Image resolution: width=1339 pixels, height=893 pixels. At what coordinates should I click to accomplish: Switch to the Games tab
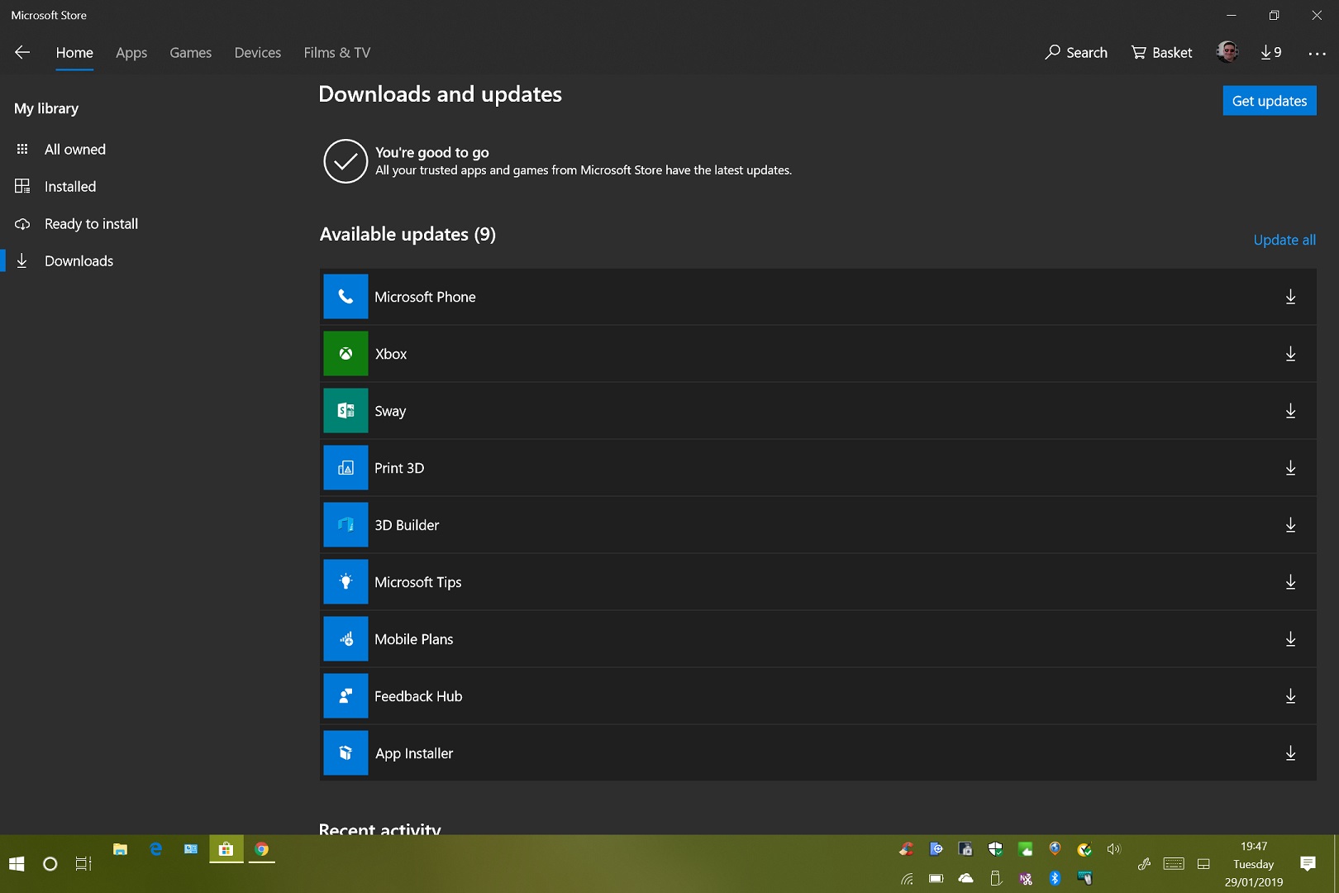[x=191, y=52]
